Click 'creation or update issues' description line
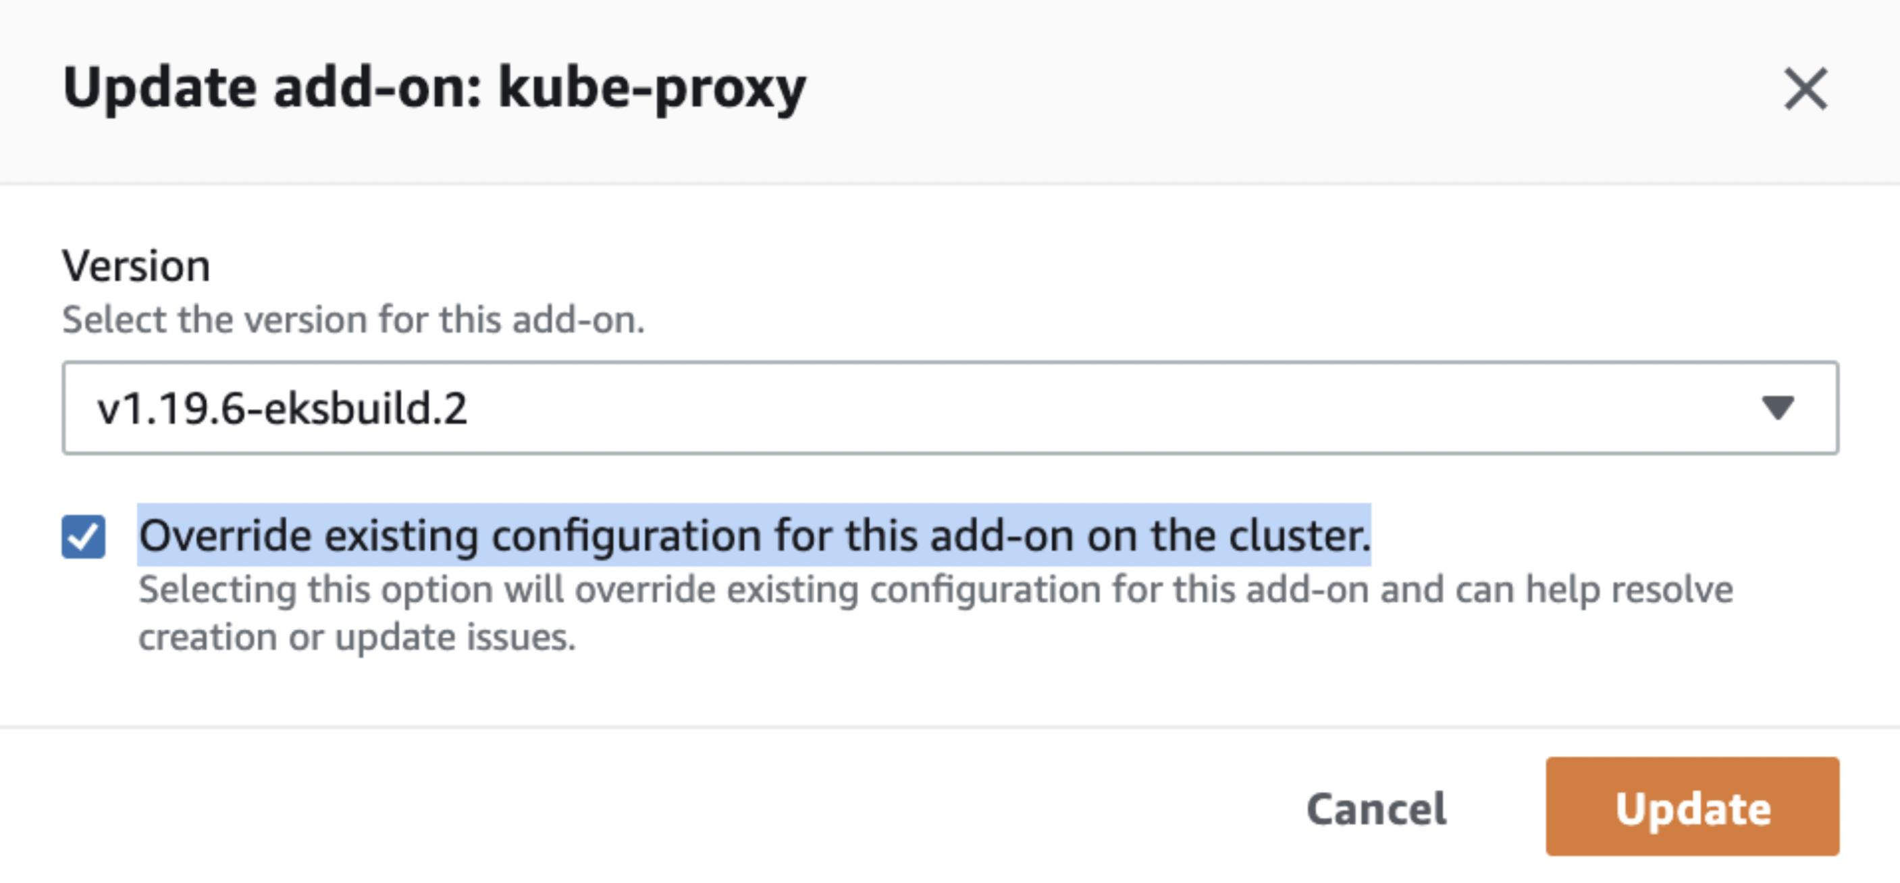1900x883 pixels. point(357,637)
